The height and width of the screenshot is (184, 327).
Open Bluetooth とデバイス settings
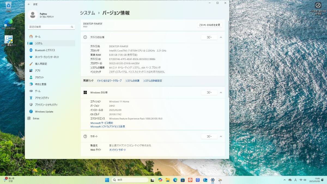pos(51,50)
